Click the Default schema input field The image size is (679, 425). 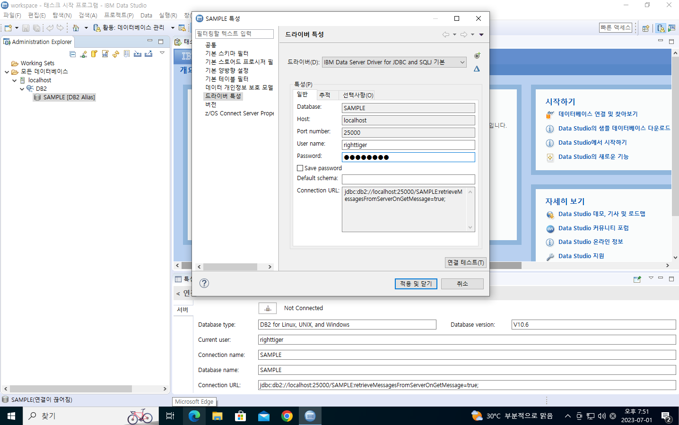(x=409, y=180)
